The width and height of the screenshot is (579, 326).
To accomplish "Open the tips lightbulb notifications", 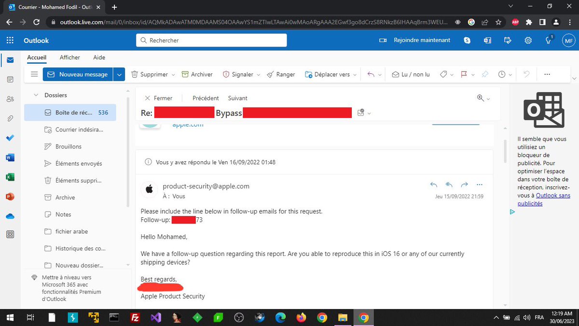I will [x=549, y=41].
